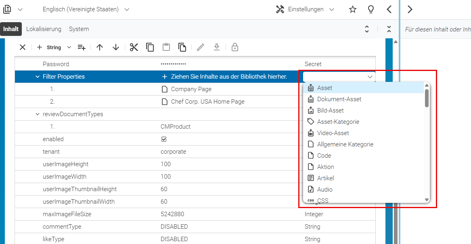Select Asset from the dropdown list
Viewport: 471px width, 244px height.
tap(364, 88)
